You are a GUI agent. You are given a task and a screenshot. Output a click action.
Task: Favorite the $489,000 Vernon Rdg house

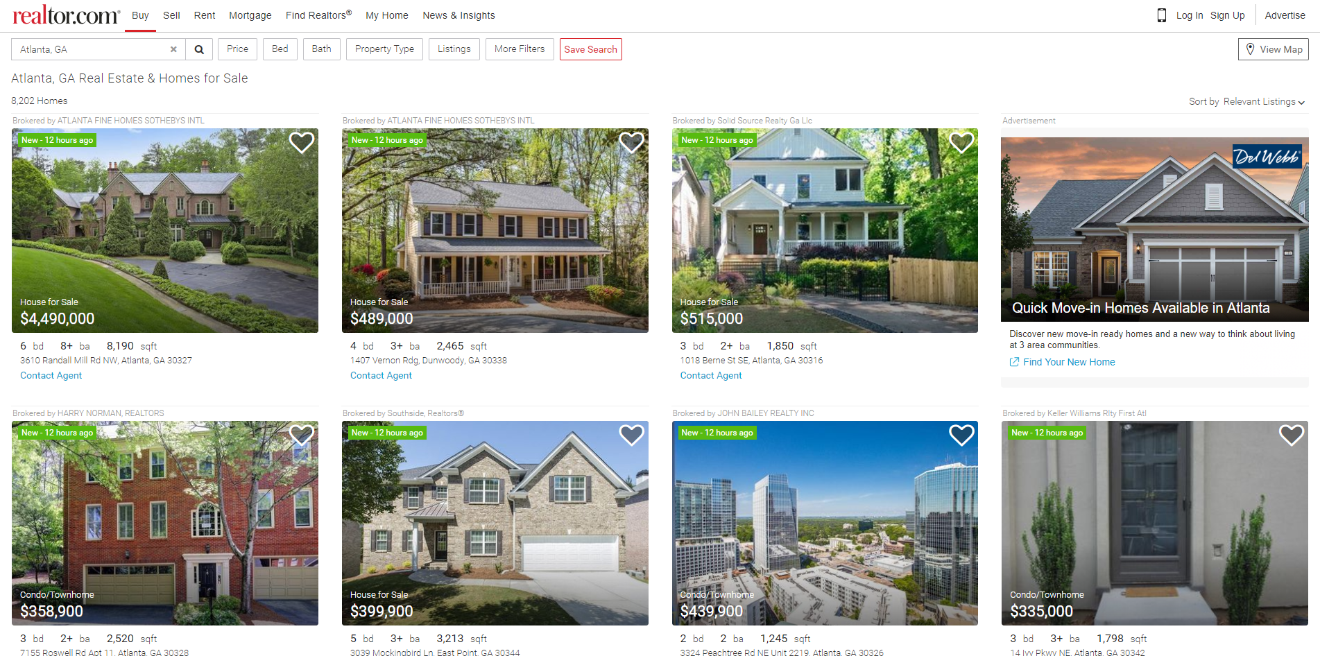(632, 143)
